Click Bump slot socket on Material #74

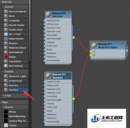(x=45, y=50)
